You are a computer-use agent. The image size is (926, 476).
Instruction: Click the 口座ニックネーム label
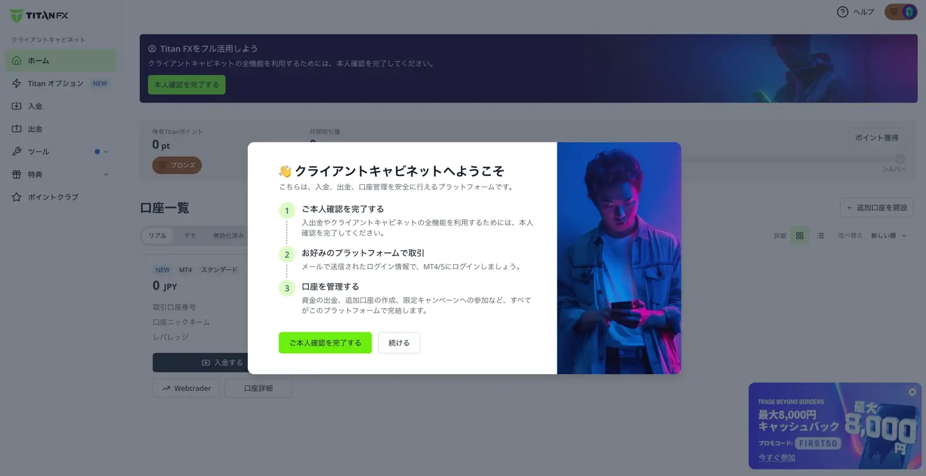pyautogui.click(x=181, y=322)
